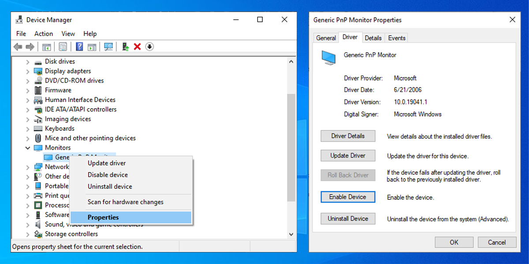Click the down-arrow Disable device toolbar icon
Screen dimensions: 529x264
[x=149, y=47]
